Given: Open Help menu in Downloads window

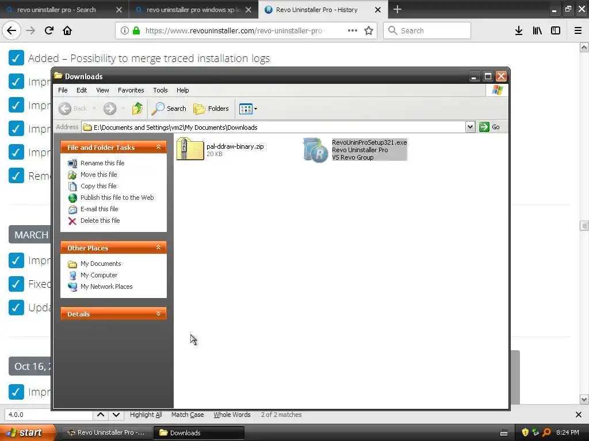Looking at the screenshot, I should click(x=182, y=90).
